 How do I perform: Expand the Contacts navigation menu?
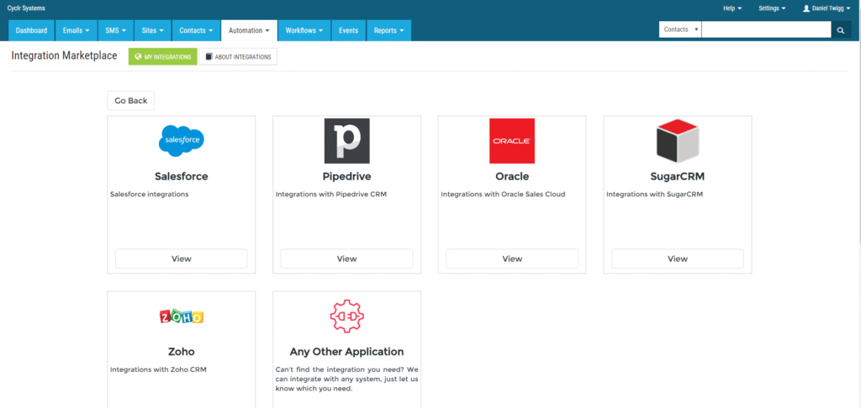click(196, 31)
